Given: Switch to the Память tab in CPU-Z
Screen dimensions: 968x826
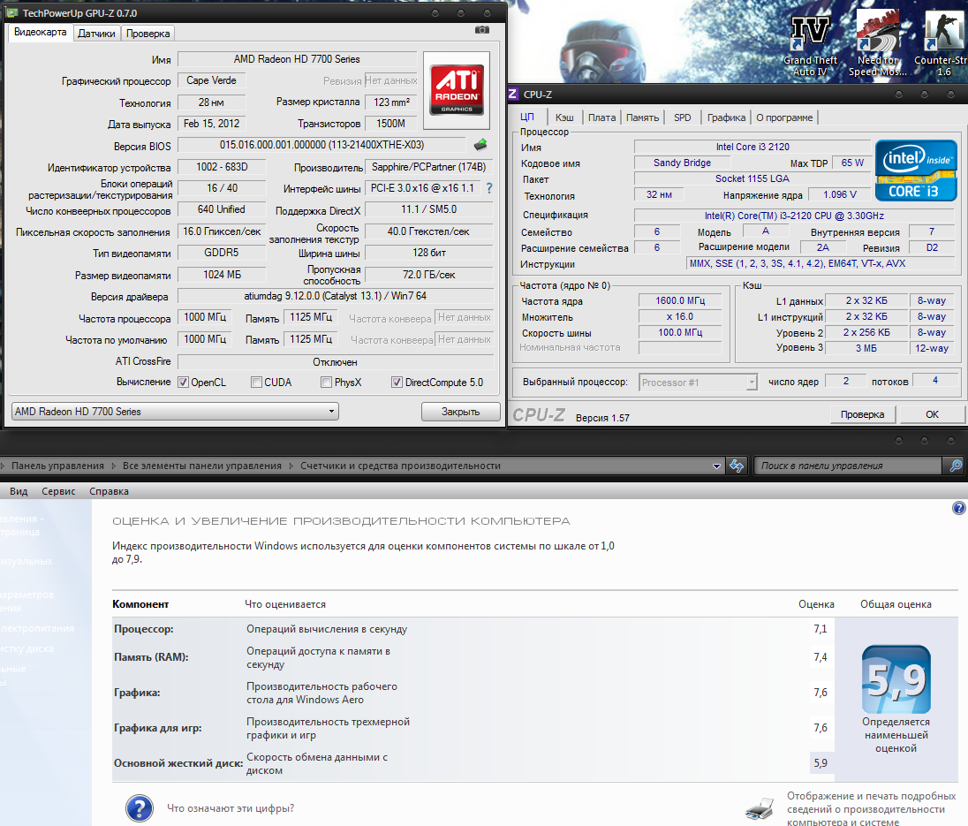Looking at the screenshot, I should [643, 117].
